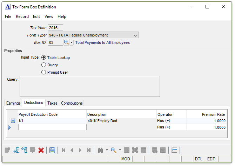Minimize the Tax Form Box Definition window
This screenshot has width=235, height=166.
[192, 7]
